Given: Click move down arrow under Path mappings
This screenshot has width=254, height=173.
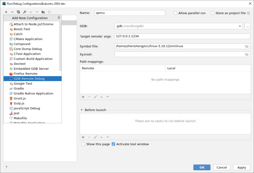Looking at the screenshot, I should coord(107,97).
